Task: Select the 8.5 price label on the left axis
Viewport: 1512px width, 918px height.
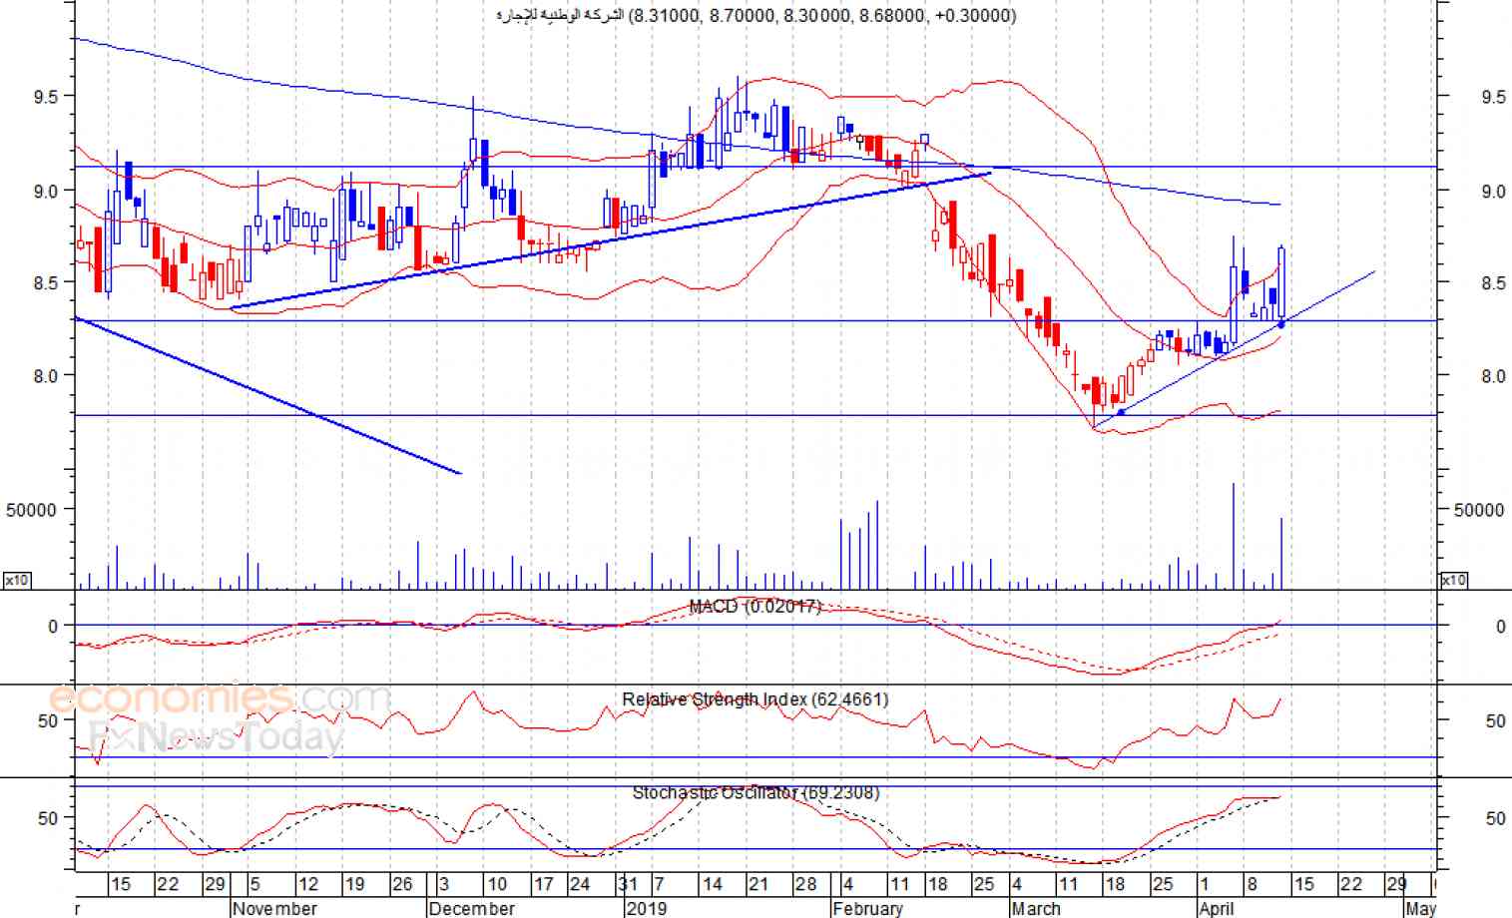Action: pos(47,283)
